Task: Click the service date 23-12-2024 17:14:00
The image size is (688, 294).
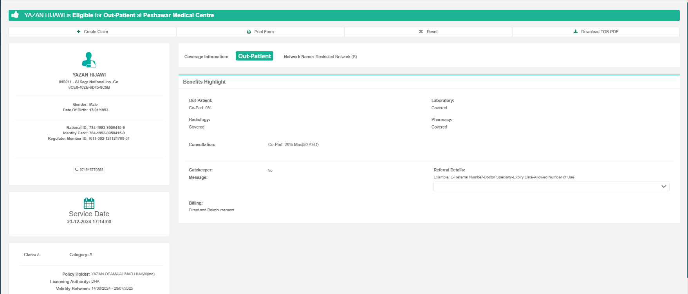Action: coord(89,222)
